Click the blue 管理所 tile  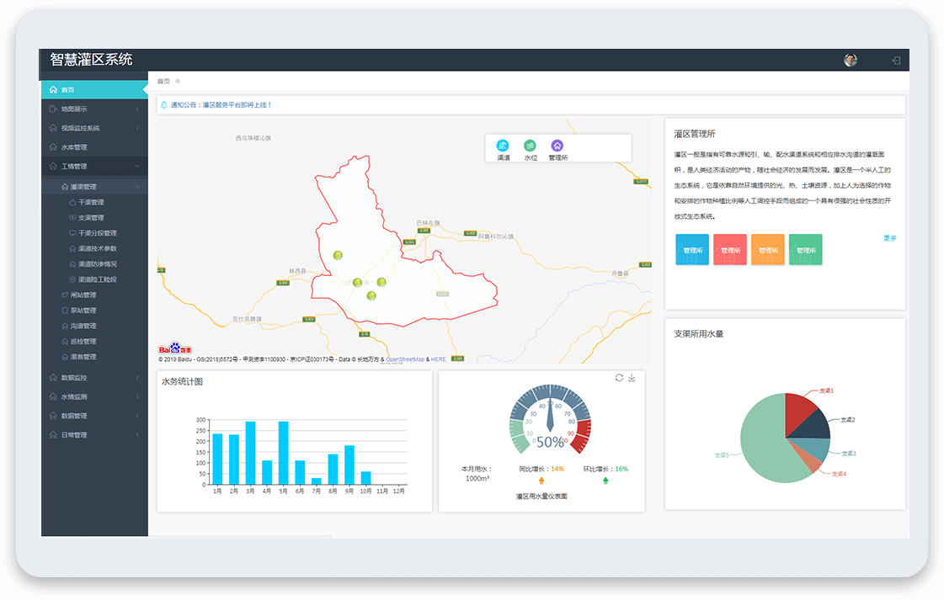tap(692, 250)
